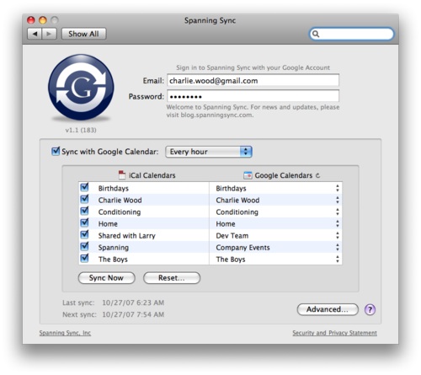The image size is (421, 375).
Task: Click the Spanning Sync logo icon
Action: pyautogui.click(x=81, y=88)
